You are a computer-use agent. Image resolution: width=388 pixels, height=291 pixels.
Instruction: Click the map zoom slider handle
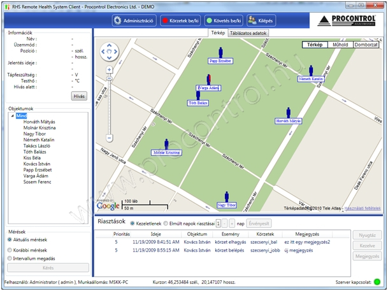[x=109, y=78]
